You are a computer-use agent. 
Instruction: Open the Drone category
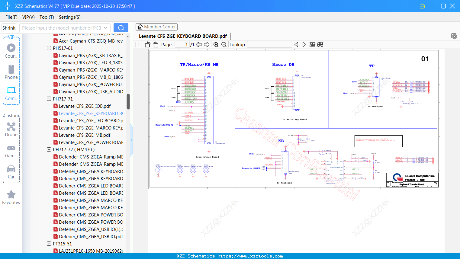tap(11, 129)
